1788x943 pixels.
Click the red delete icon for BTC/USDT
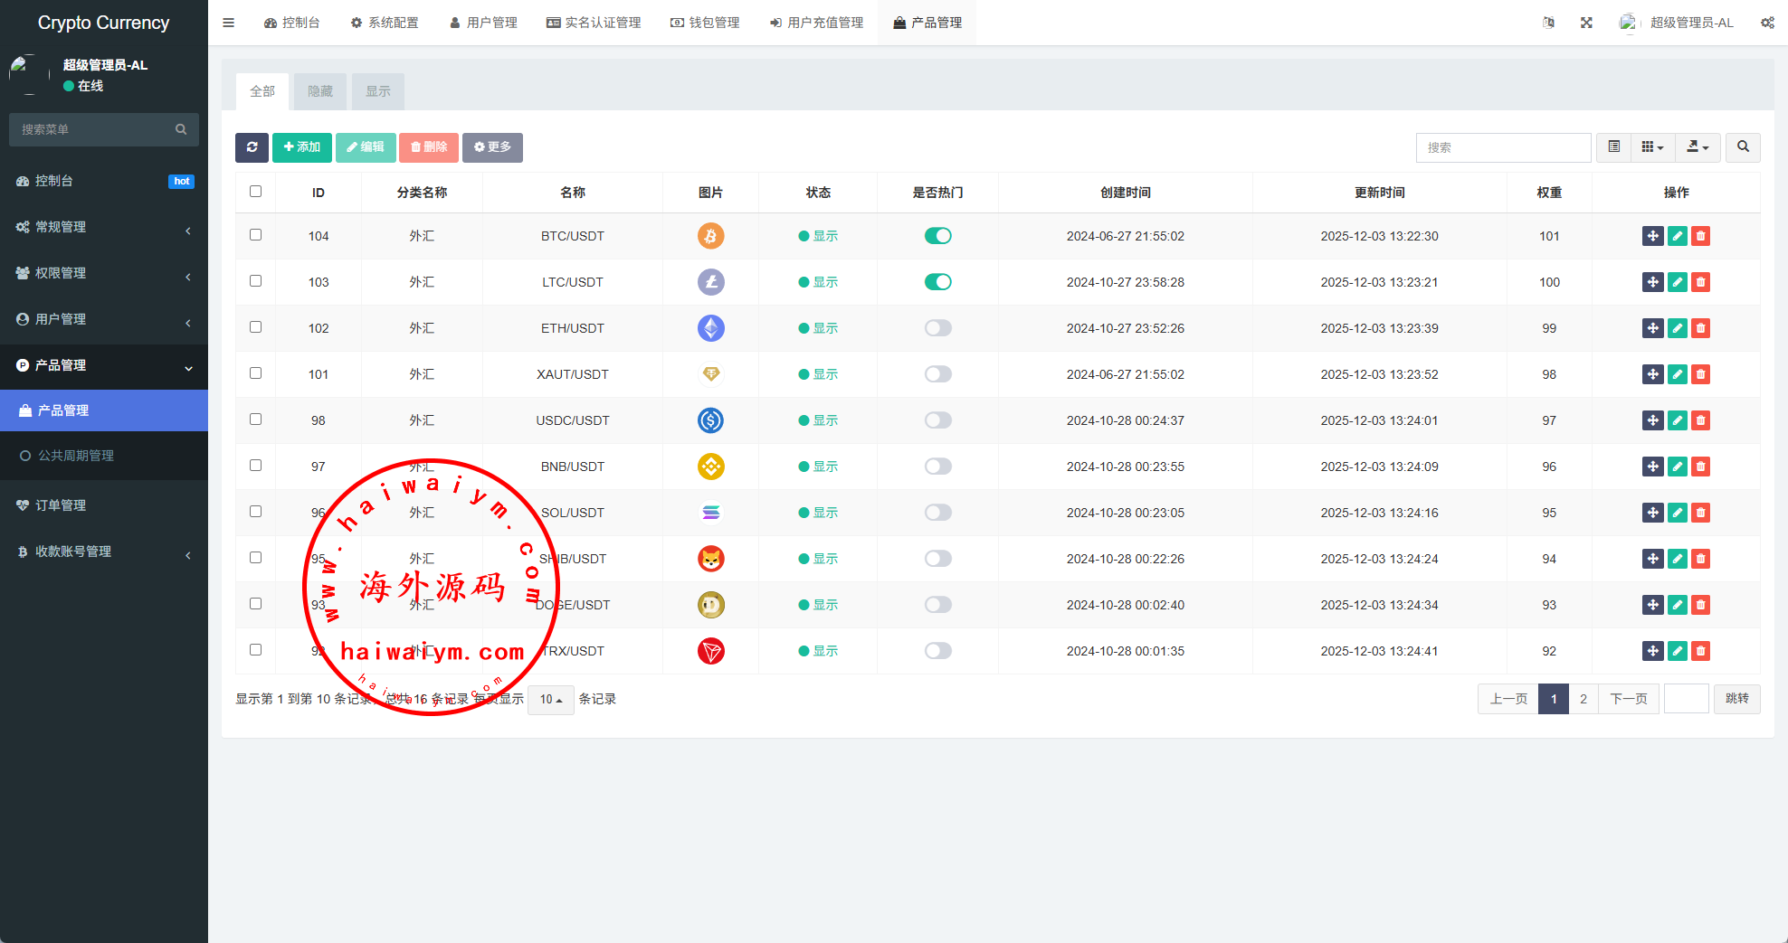1700,236
